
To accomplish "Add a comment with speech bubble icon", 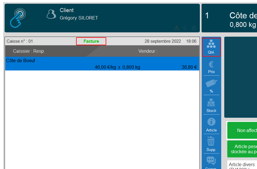I will click(x=211, y=162).
